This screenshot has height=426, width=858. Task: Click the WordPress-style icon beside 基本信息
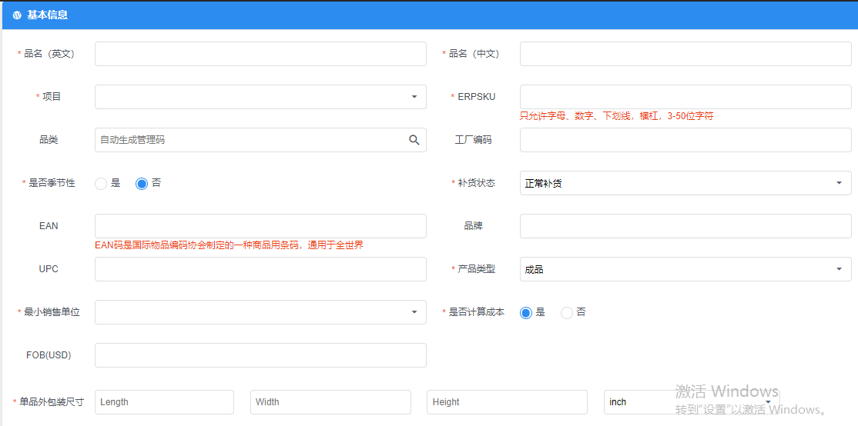click(x=17, y=15)
